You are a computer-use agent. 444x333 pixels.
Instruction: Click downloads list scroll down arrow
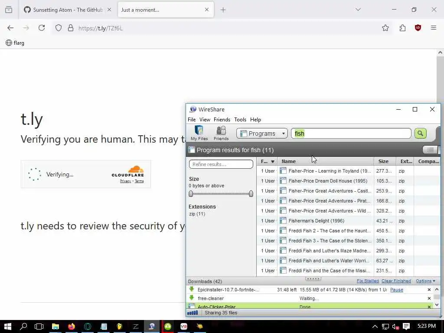437,305
